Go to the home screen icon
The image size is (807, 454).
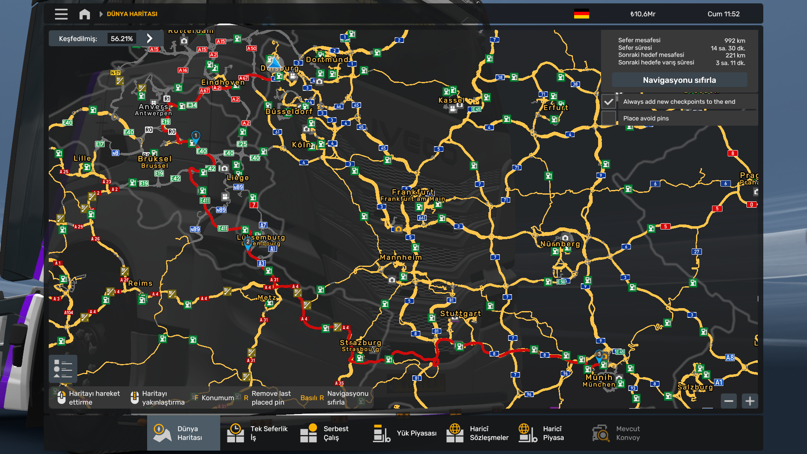(x=84, y=14)
